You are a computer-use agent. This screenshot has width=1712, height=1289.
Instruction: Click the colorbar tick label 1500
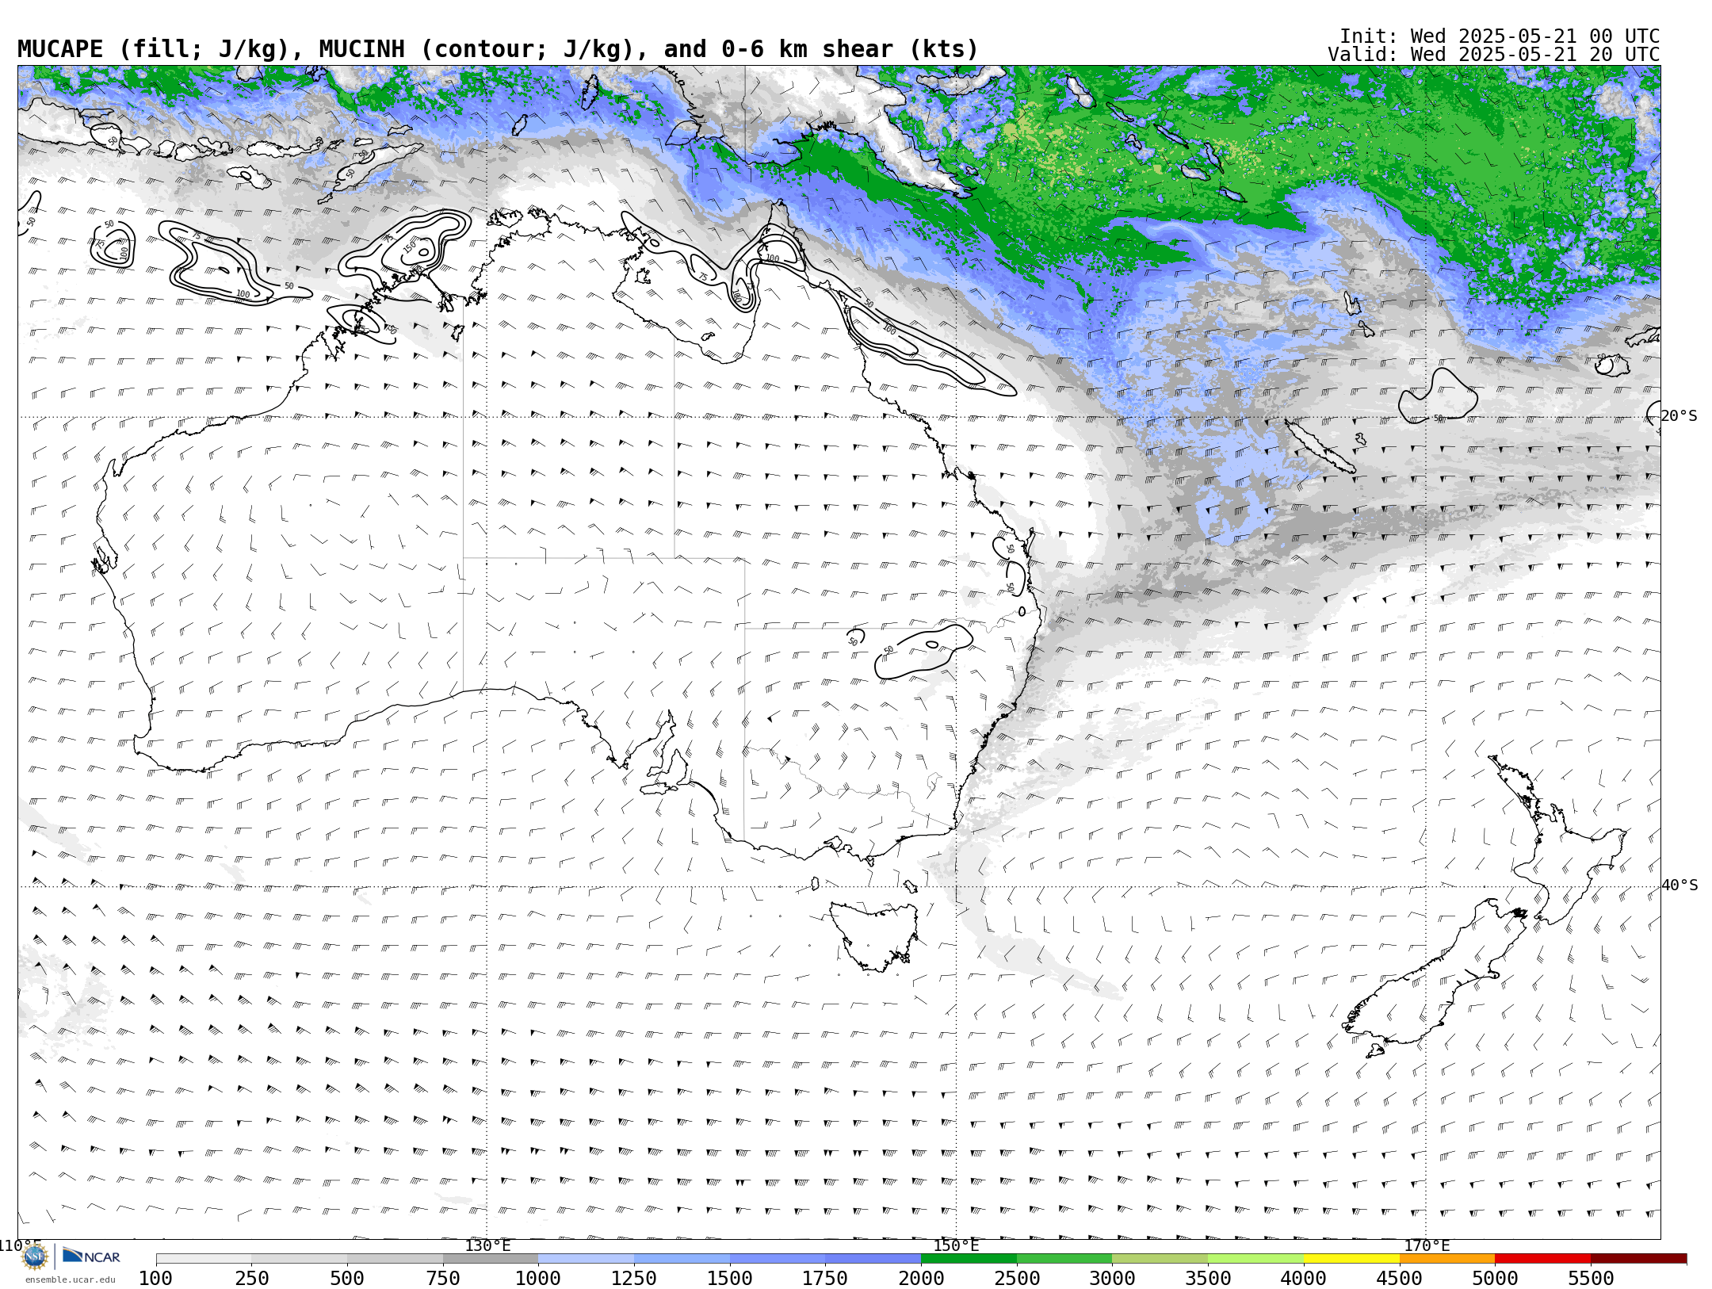(x=730, y=1279)
